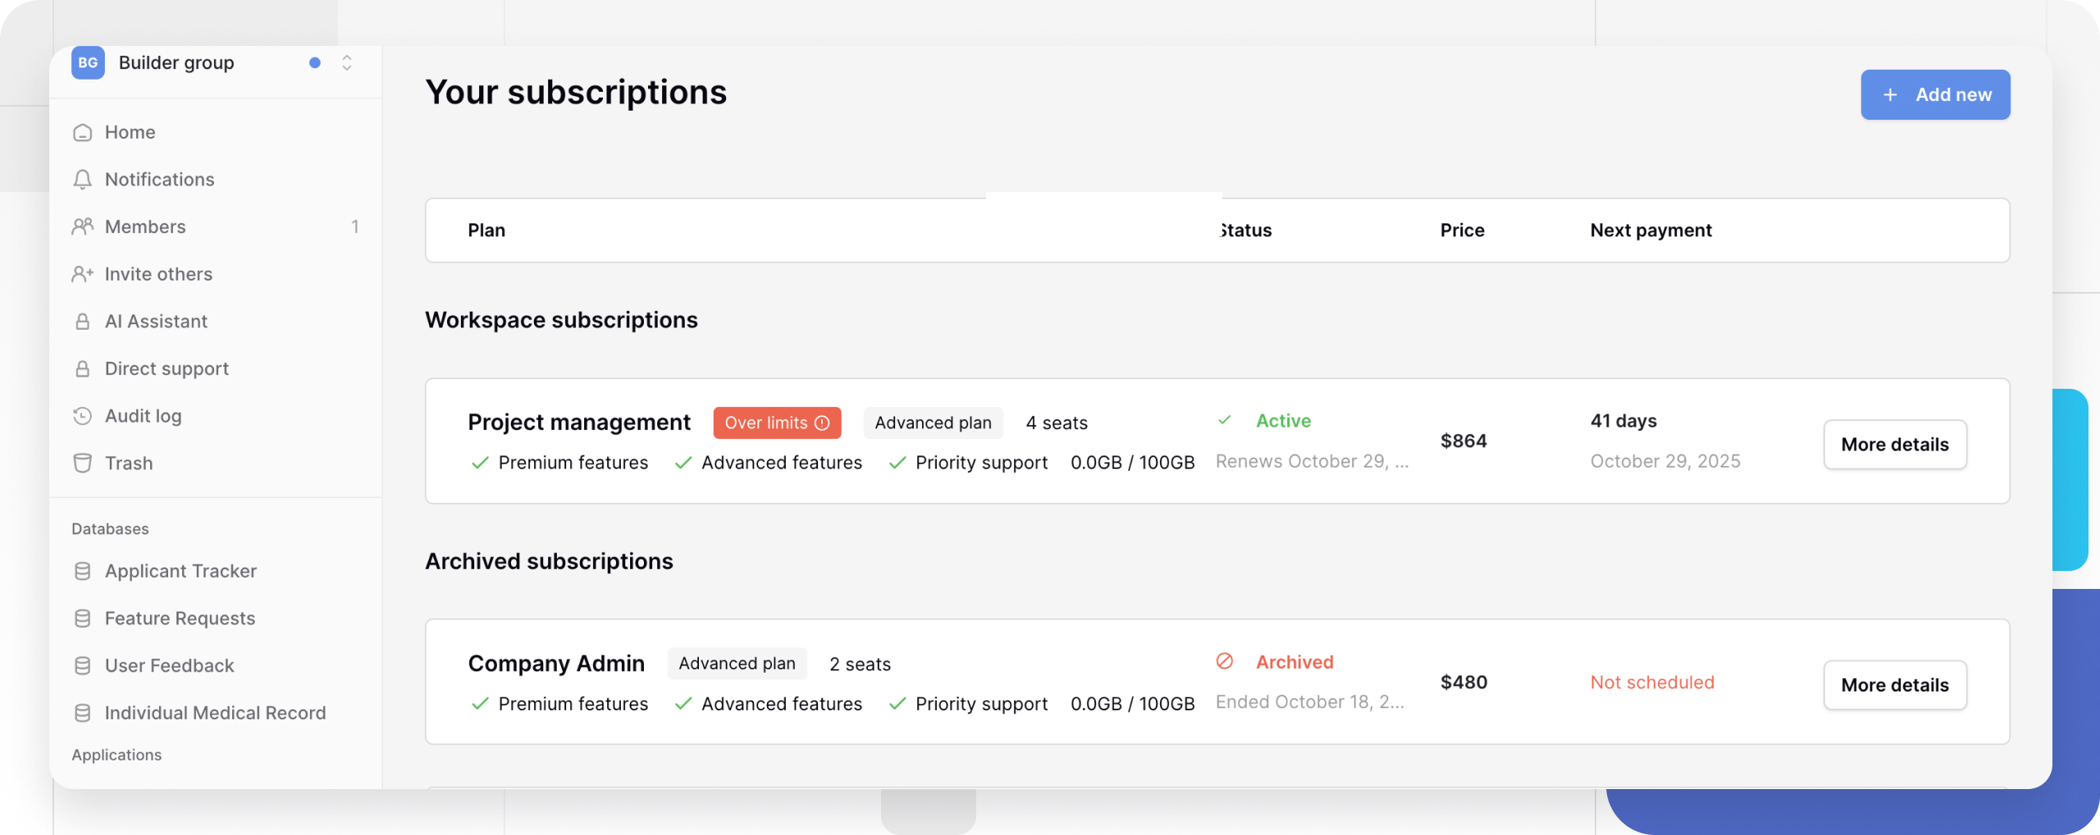The image size is (2100, 835).
Task: Open the User Feedback database
Action: pyautogui.click(x=169, y=666)
